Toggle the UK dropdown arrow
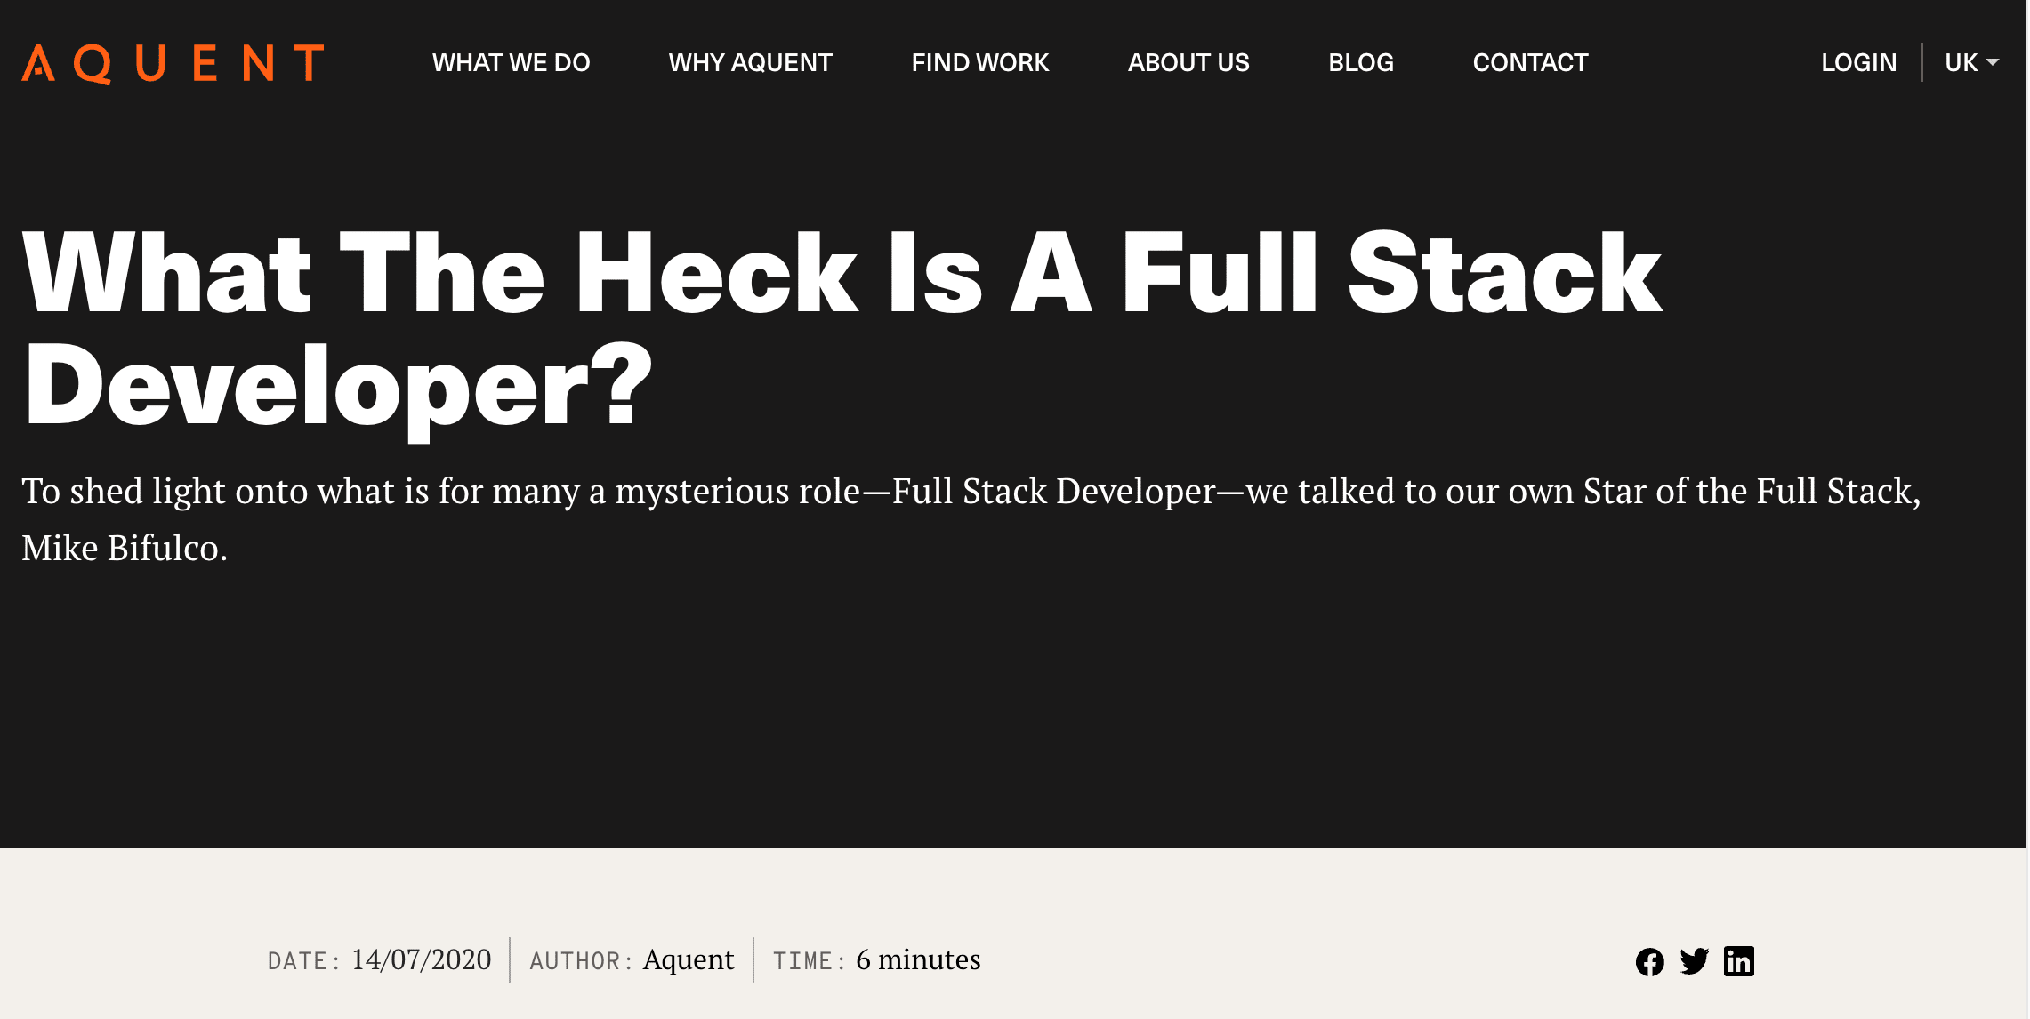The image size is (2030, 1019). [x=1996, y=62]
